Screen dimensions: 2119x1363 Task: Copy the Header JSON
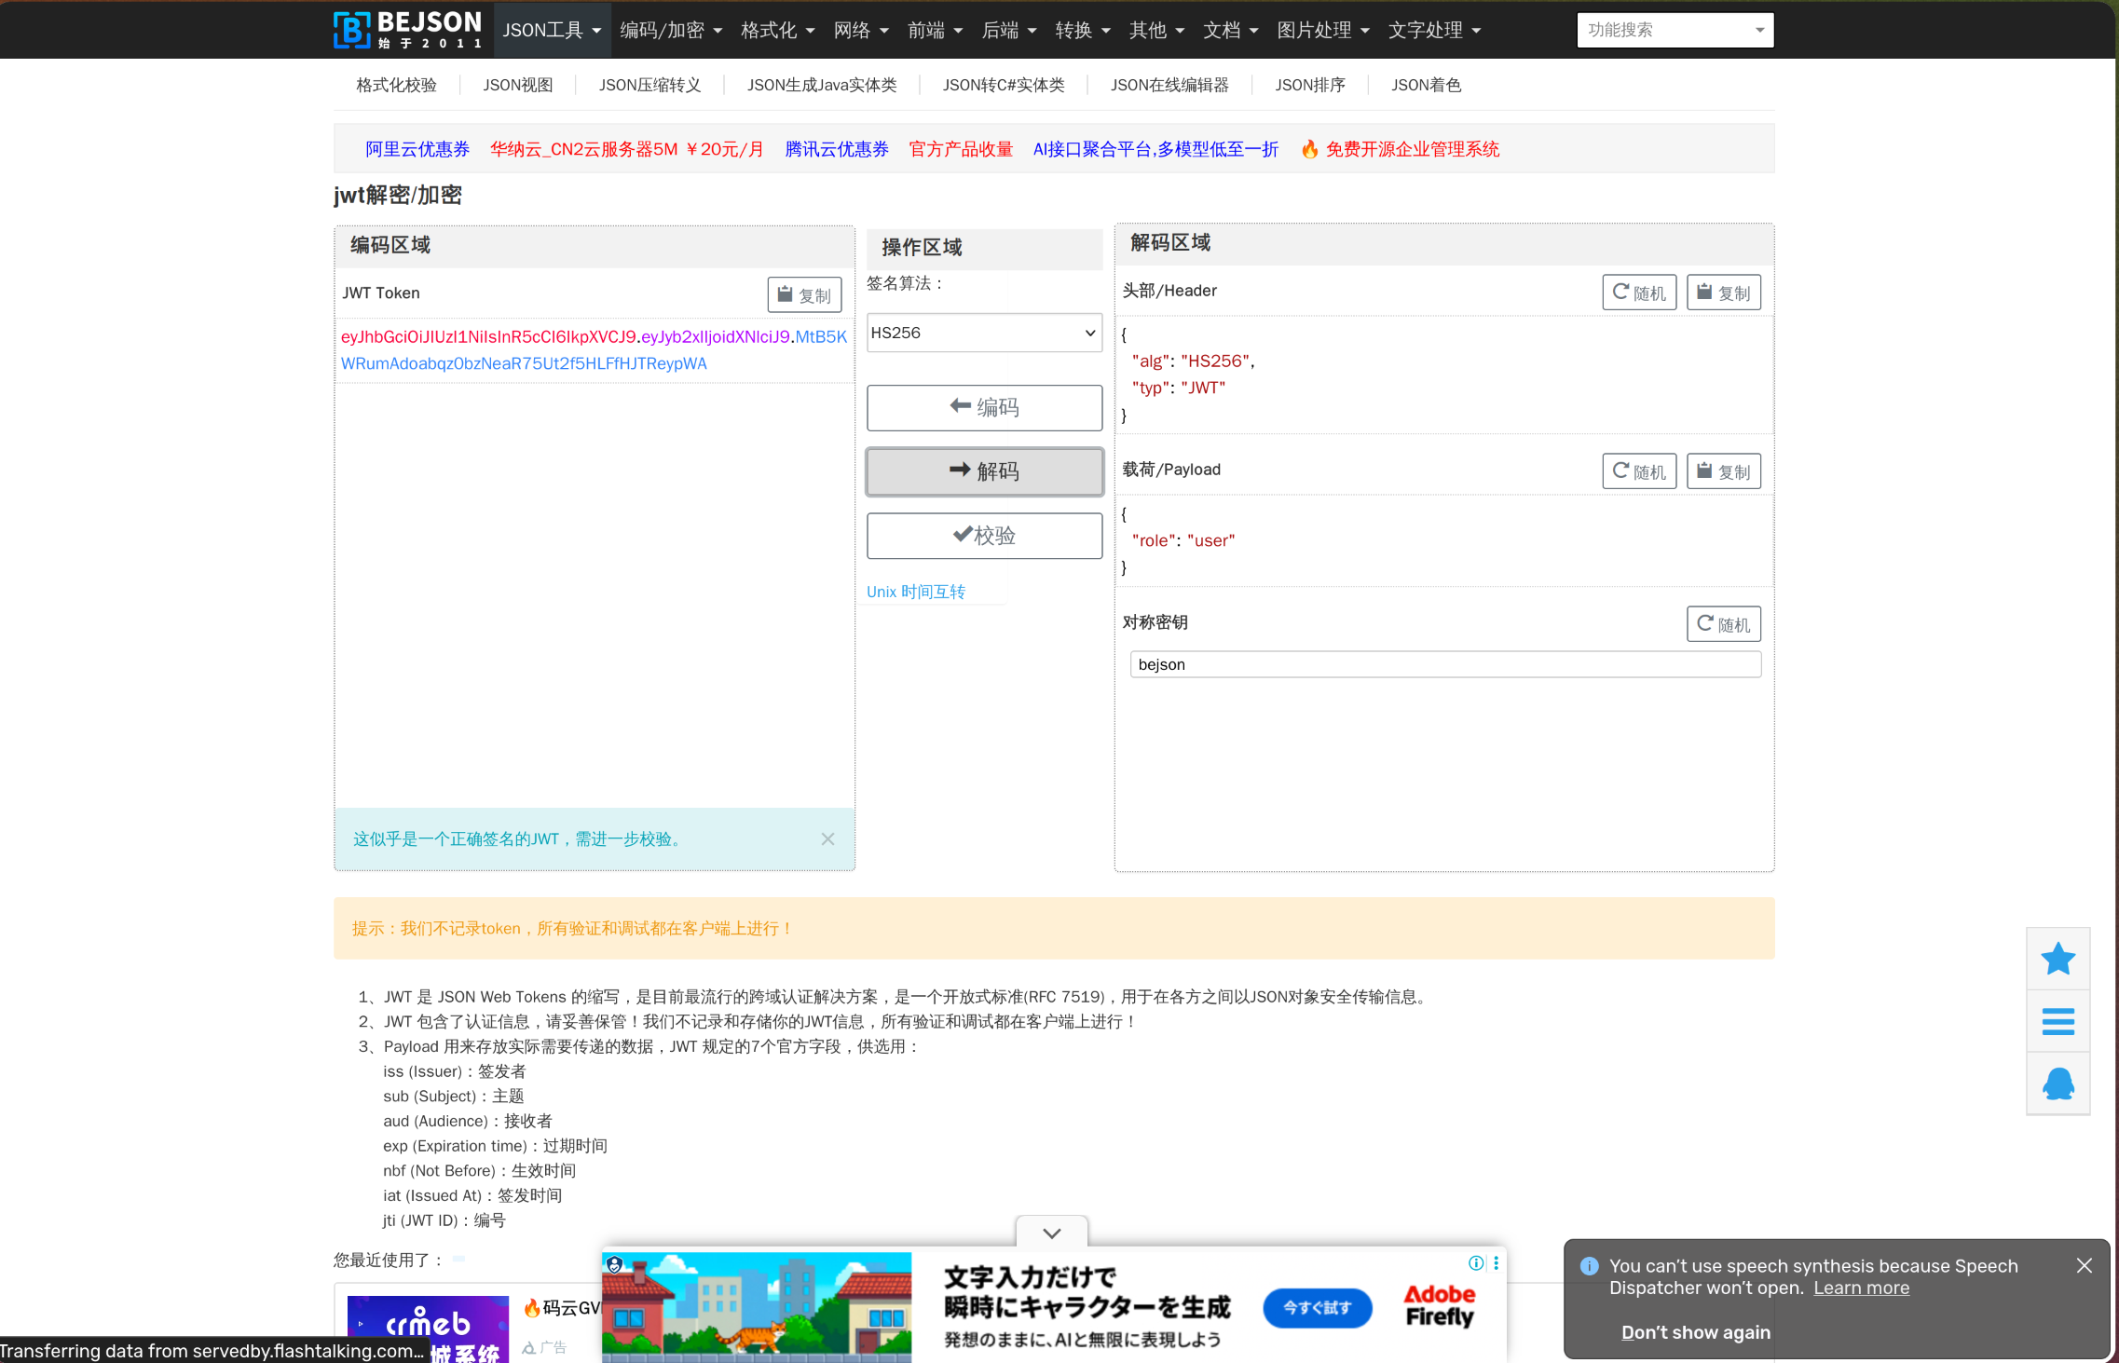(x=1722, y=292)
